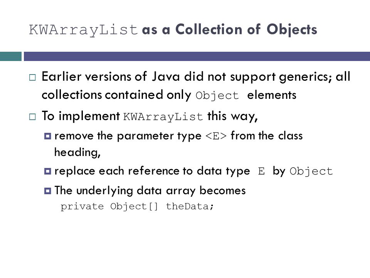370x278 pixels.
Task: Click the word "Java" in the first bullet
Action: click(166, 76)
